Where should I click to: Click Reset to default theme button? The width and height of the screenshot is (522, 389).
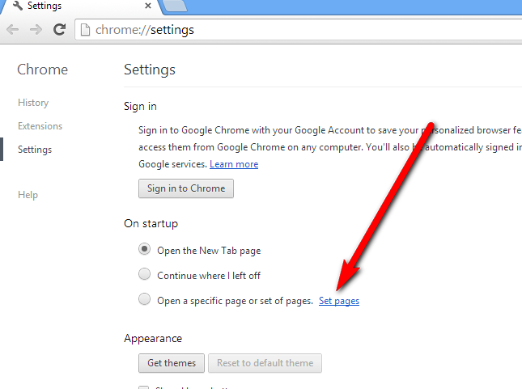click(x=265, y=363)
